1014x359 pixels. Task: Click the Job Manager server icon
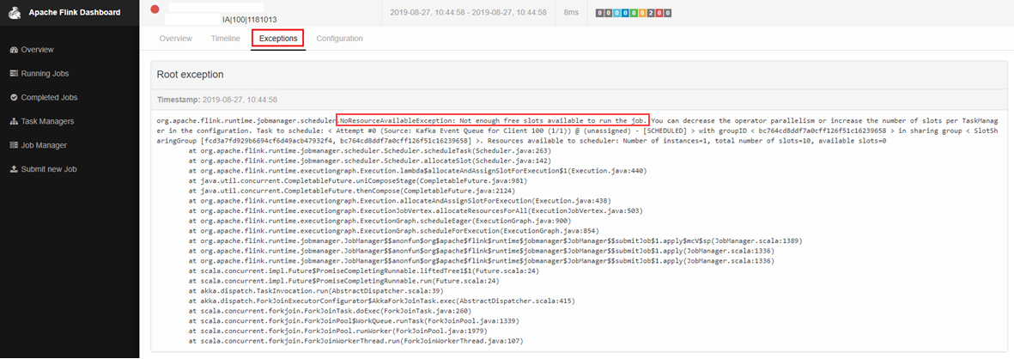[15, 145]
